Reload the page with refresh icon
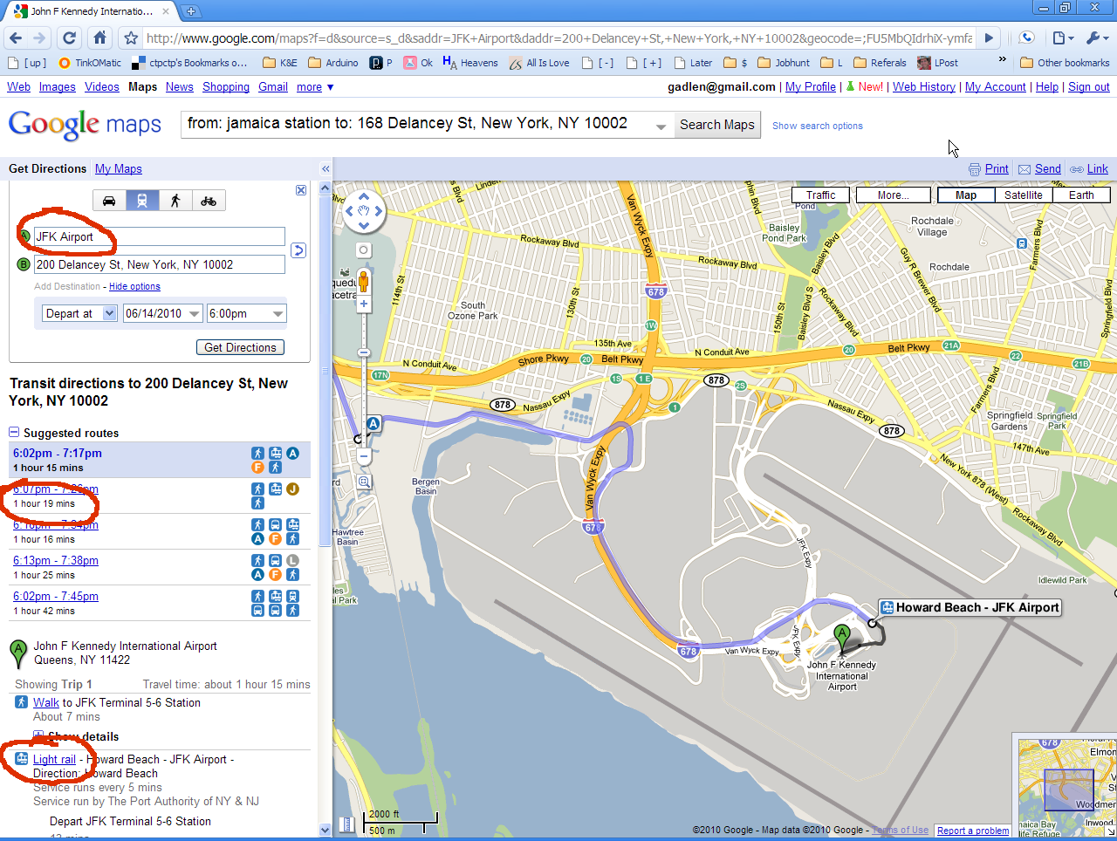The width and height of the screenshot is (1117, 841). [70, 38]
